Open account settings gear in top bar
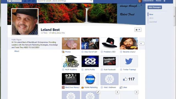The image size is (176, 99). coord(164,1)
